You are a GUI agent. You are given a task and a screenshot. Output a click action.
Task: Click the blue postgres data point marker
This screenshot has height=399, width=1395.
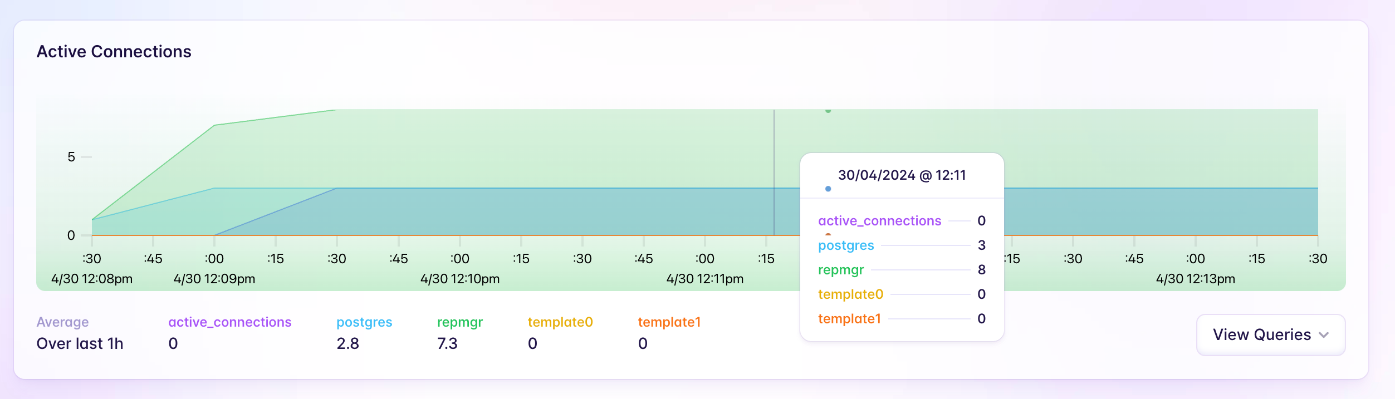828,189
